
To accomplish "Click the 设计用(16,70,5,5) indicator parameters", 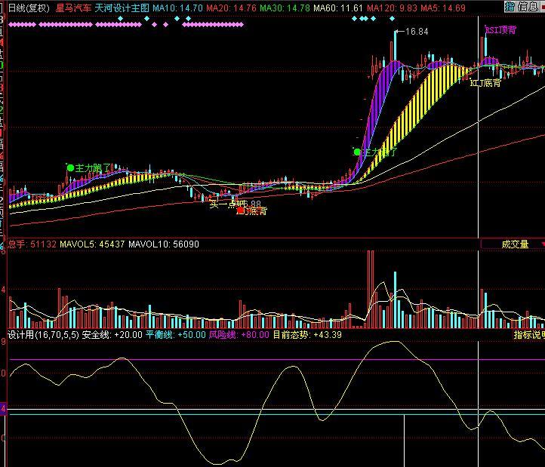I will pyautogui.click(x=42, y=334).
